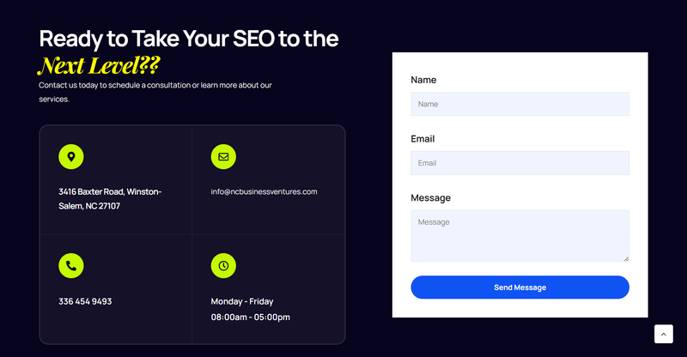Image resolution: width=687 pixels, height=357 pixels.
Task: Click the Contact us today paragraph
Action: [x=155, y=92]
